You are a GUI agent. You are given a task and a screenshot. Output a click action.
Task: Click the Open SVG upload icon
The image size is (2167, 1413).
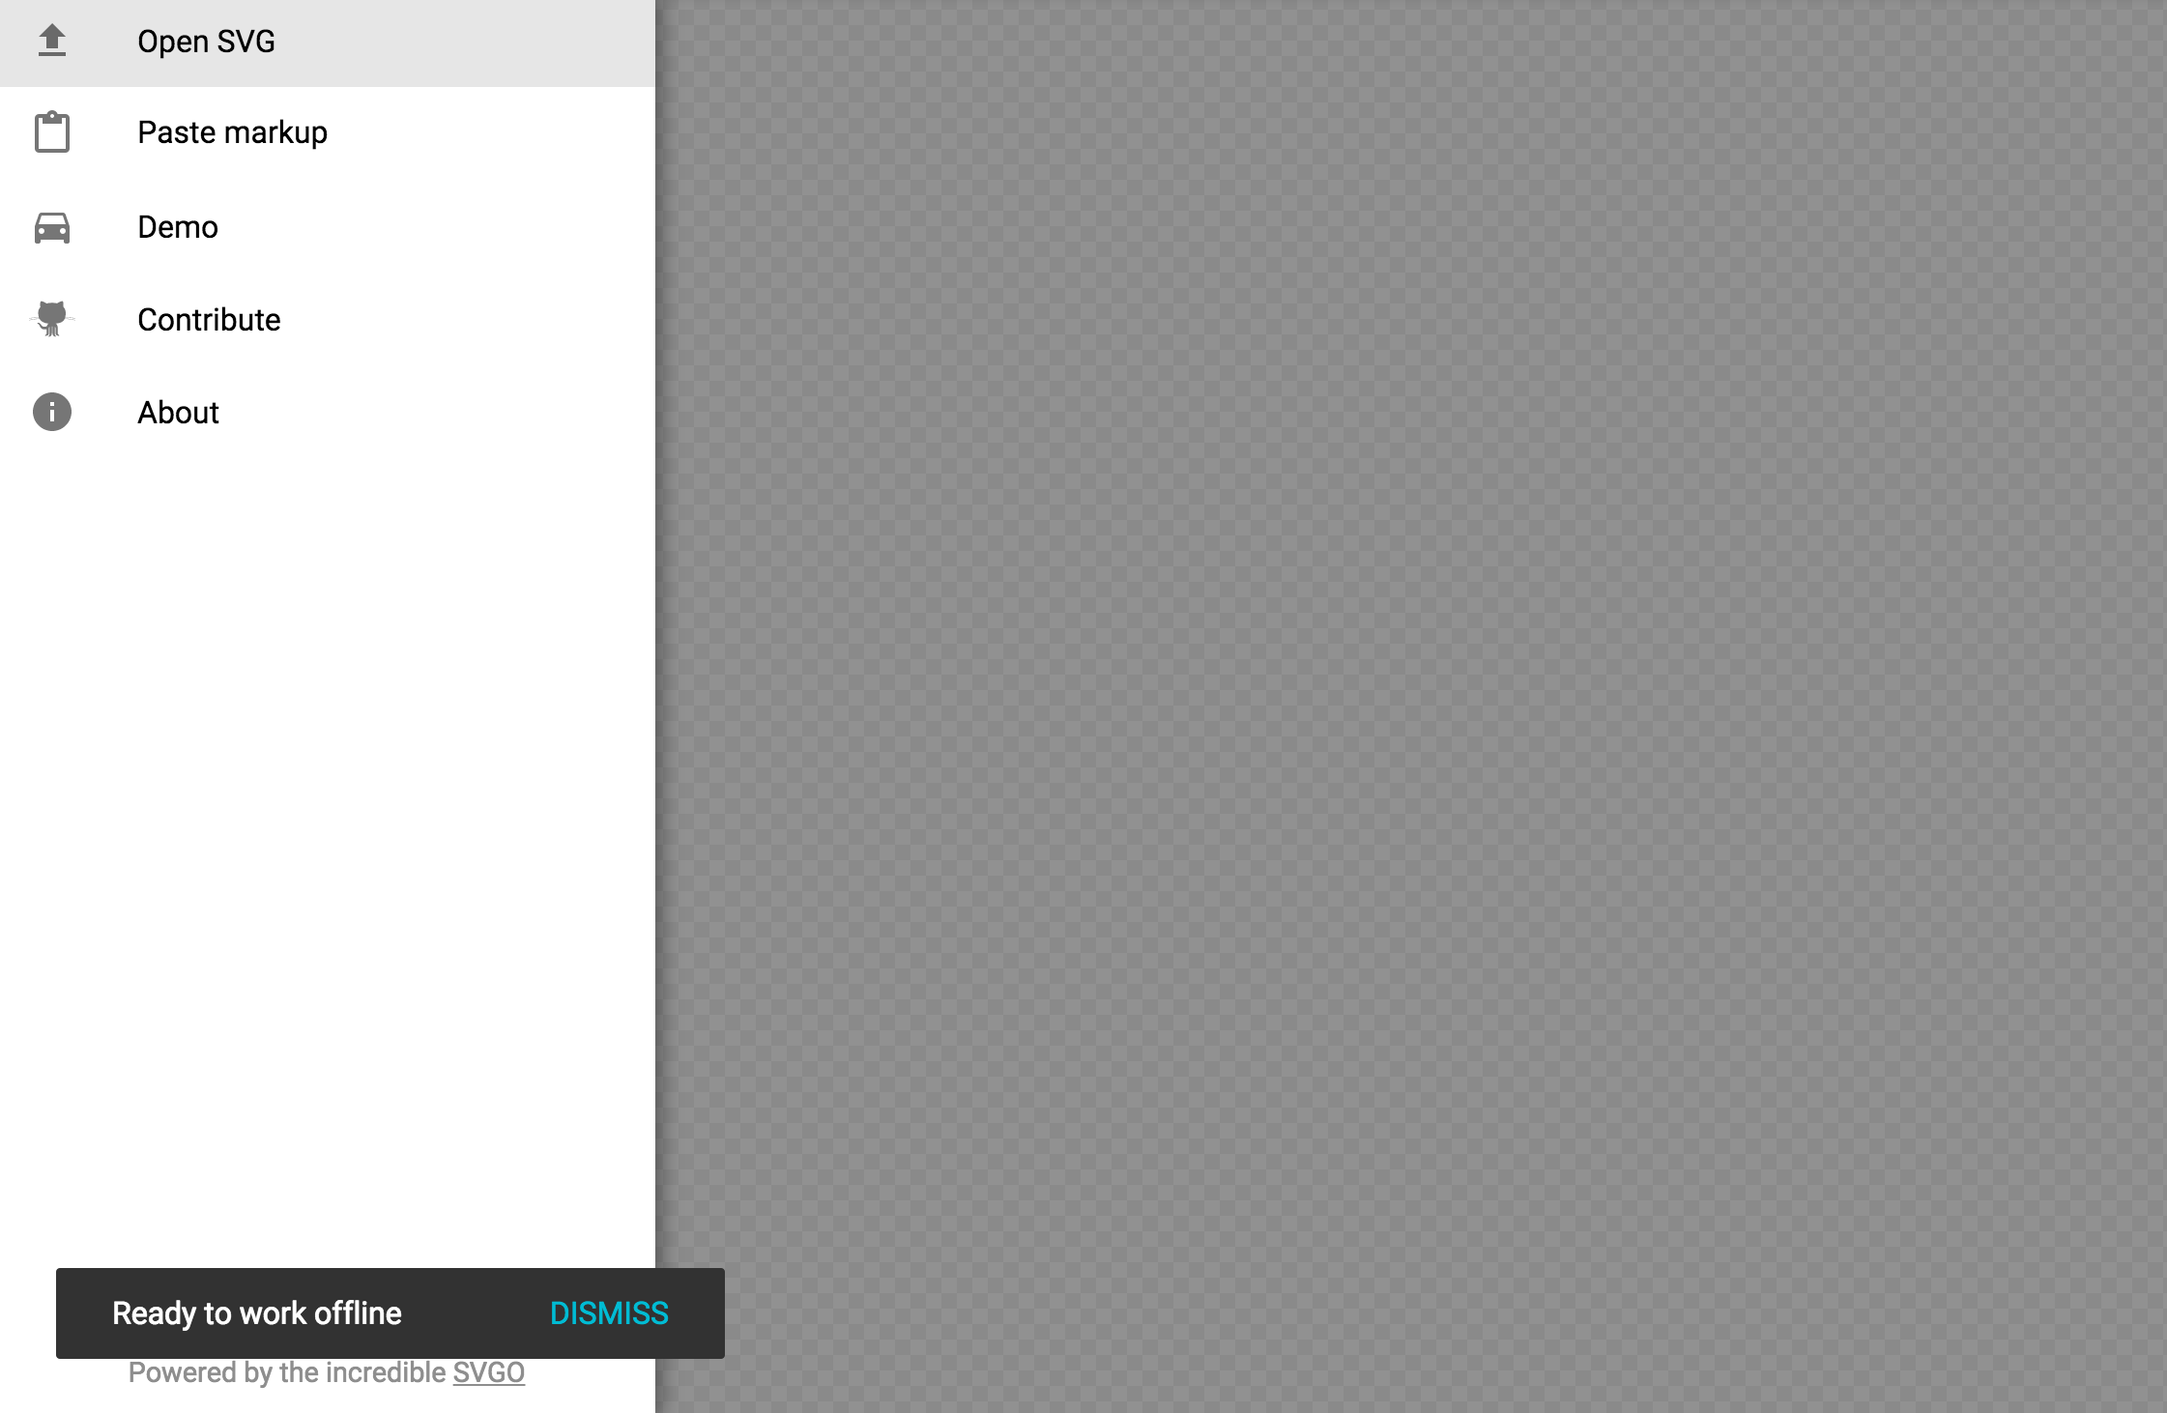[x=50, y=41]
